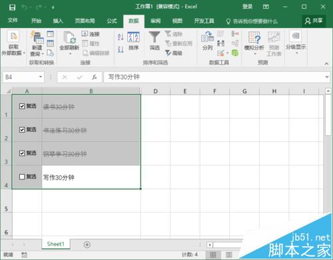
Task: Click 分列 text to columns icon
Action: click(207, 41)
